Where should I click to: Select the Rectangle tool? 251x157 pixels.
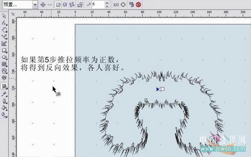4,50
